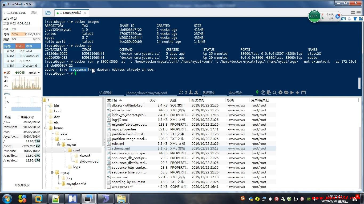364x204 pixels.
Task: Select the mysql.conf.d folder in tree
Action: tap(76, 184)
